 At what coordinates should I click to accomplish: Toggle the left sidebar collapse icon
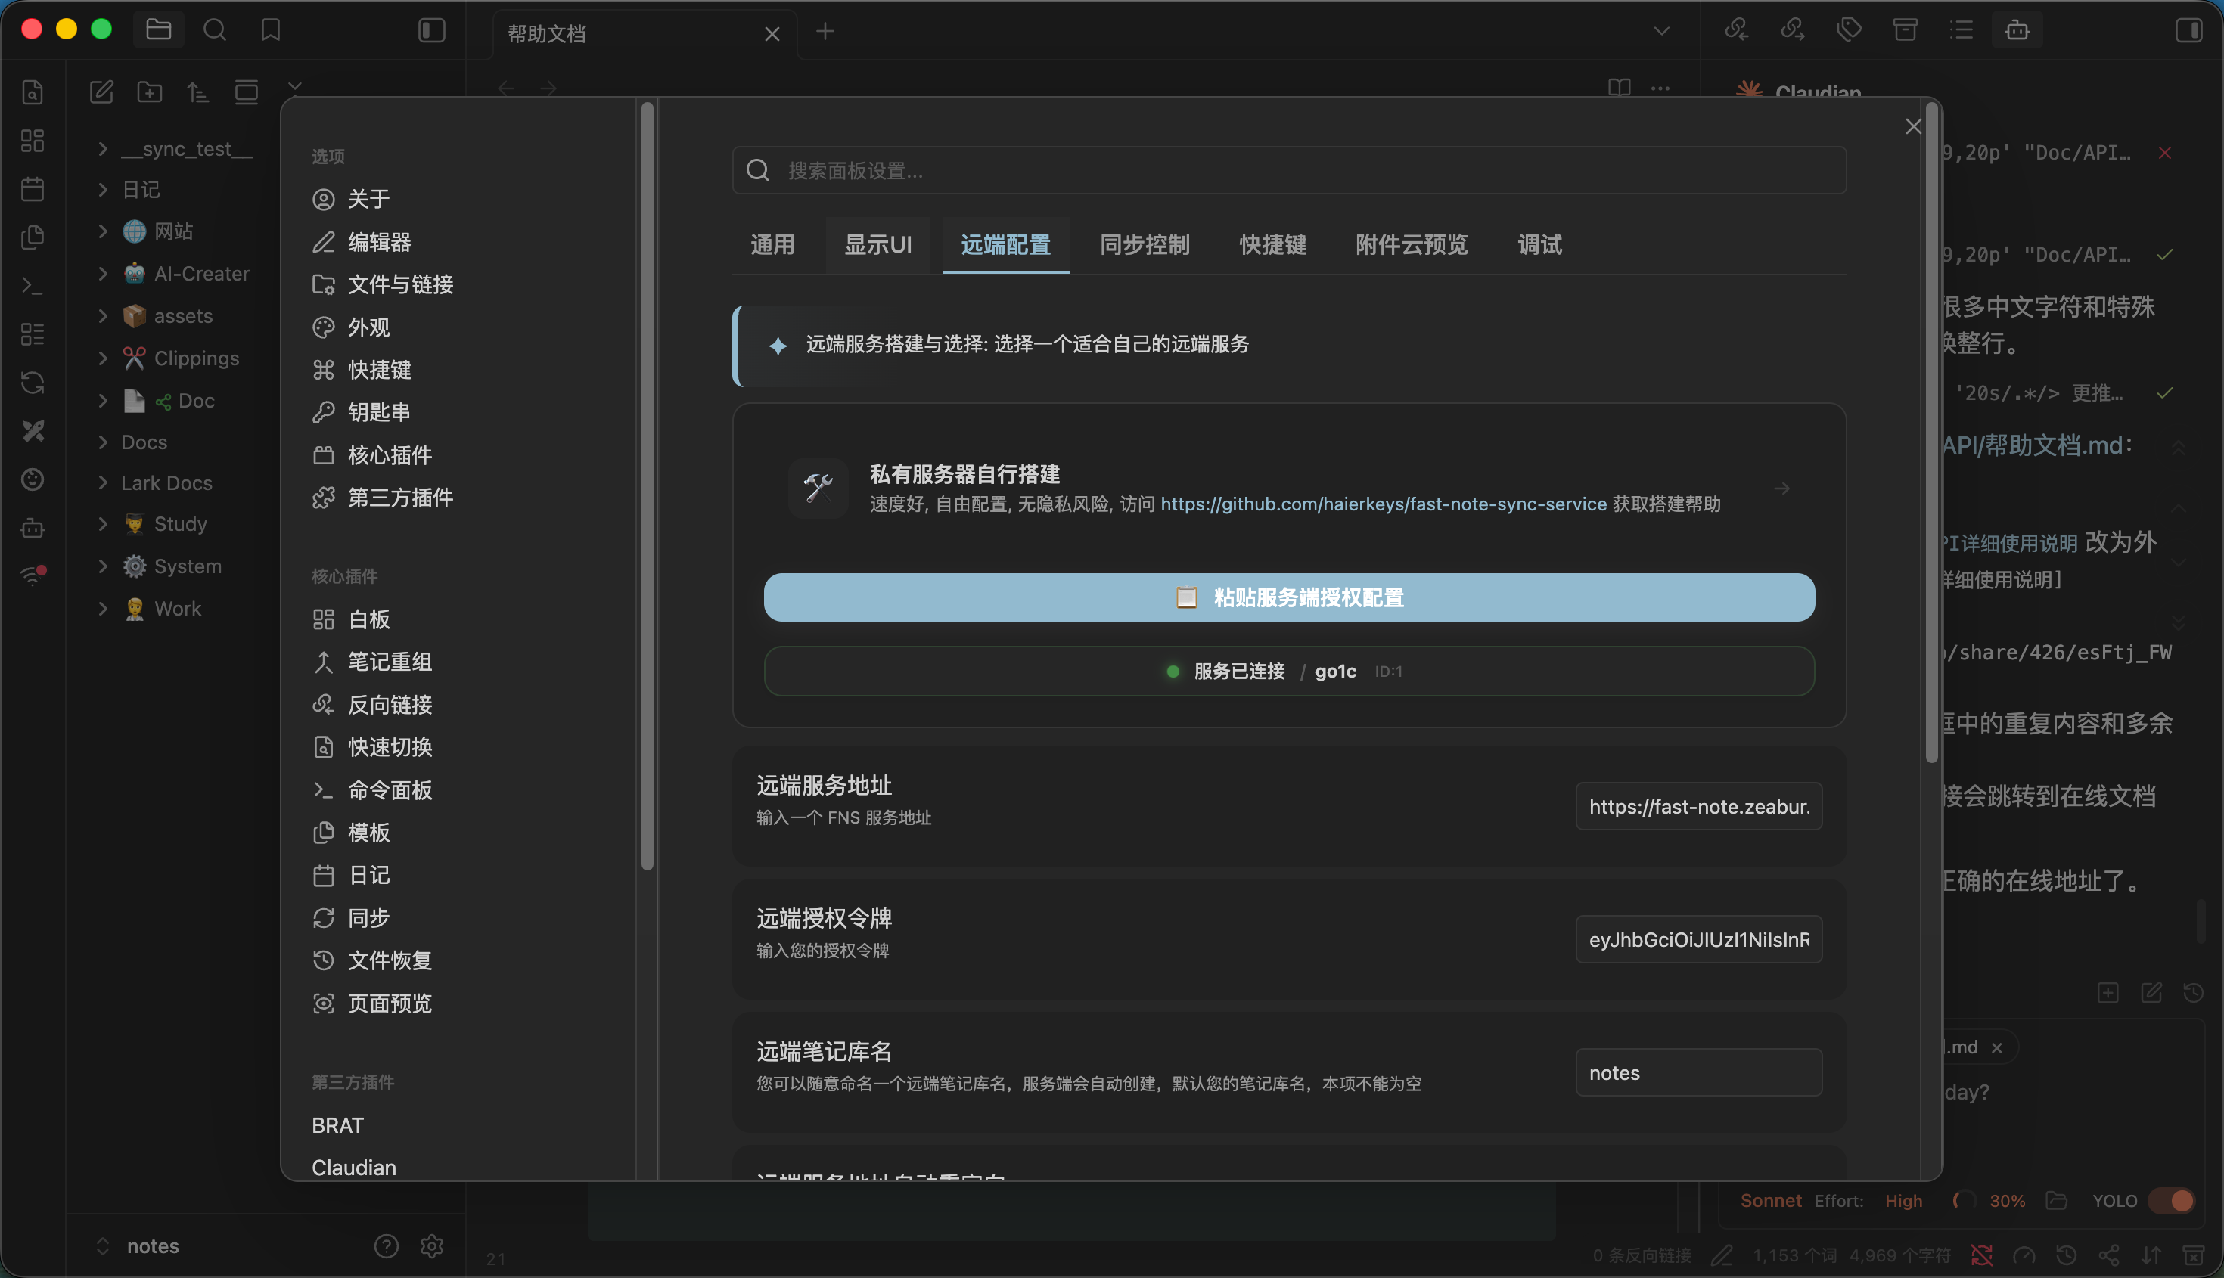tap(431, 29)
